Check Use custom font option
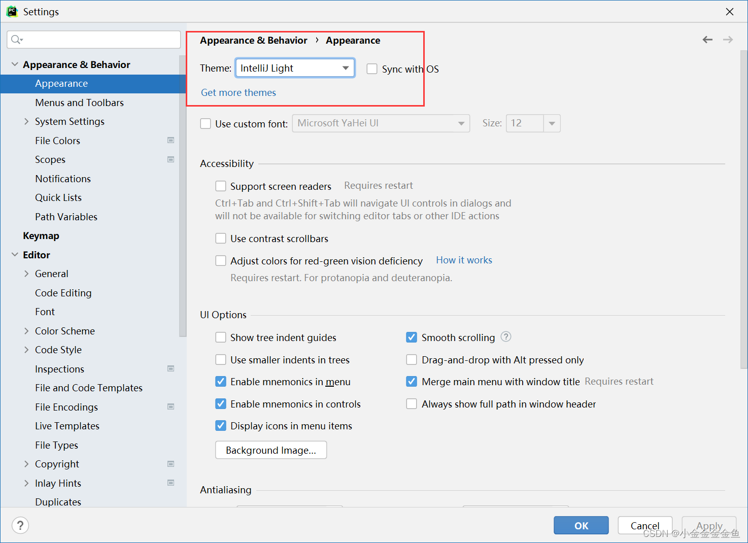The width and height of the screenshot is (748, 543). click(206, 123)
